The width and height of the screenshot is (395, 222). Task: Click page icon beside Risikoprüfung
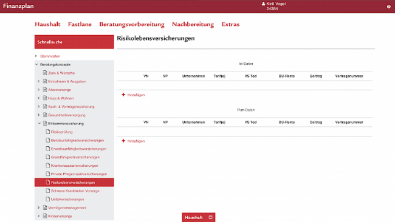(x=48, y=132)
